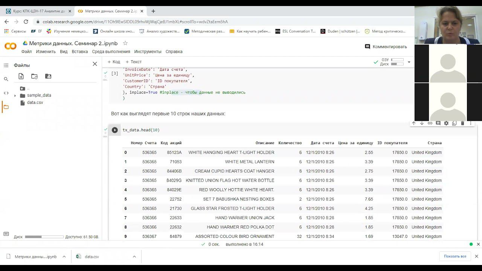Open the Изучение немецко... bookmark

[67, 31]
